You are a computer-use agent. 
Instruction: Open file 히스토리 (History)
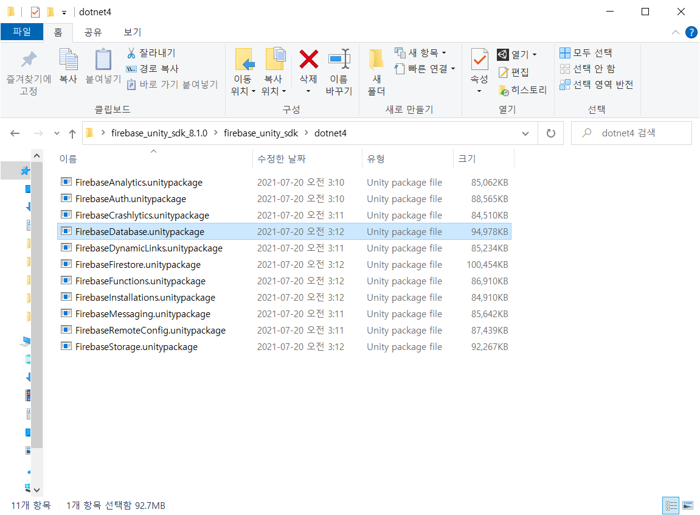(522, 90)
